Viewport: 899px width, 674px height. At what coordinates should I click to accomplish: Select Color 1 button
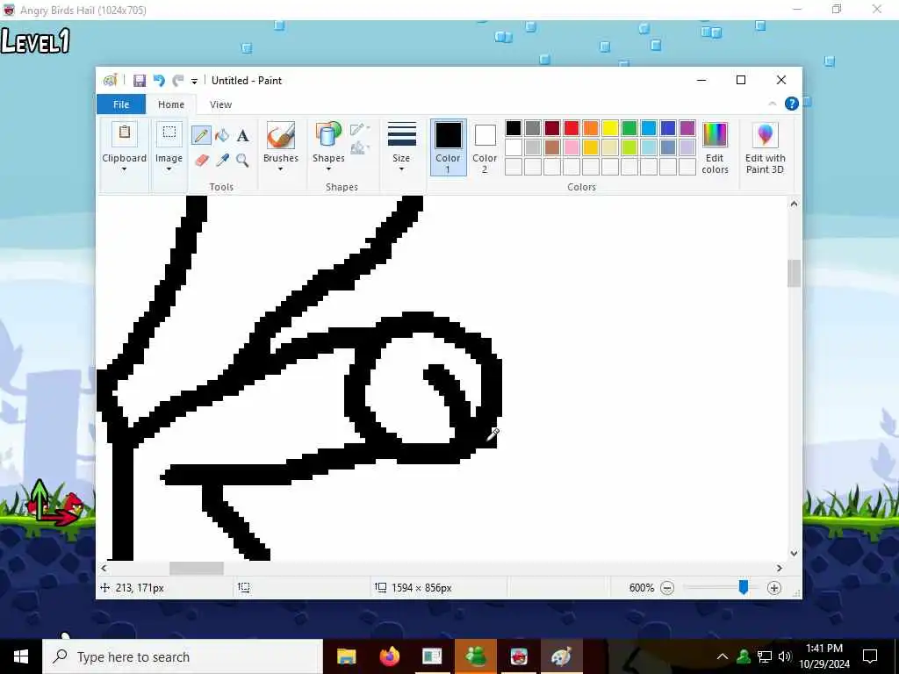[x=448, y=147]
